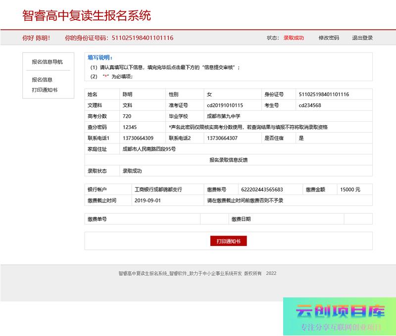Click the payment deadline 2019-09-01
This screenshot has height=336, width=396.
pyautogui.click(x=148, y=200)
